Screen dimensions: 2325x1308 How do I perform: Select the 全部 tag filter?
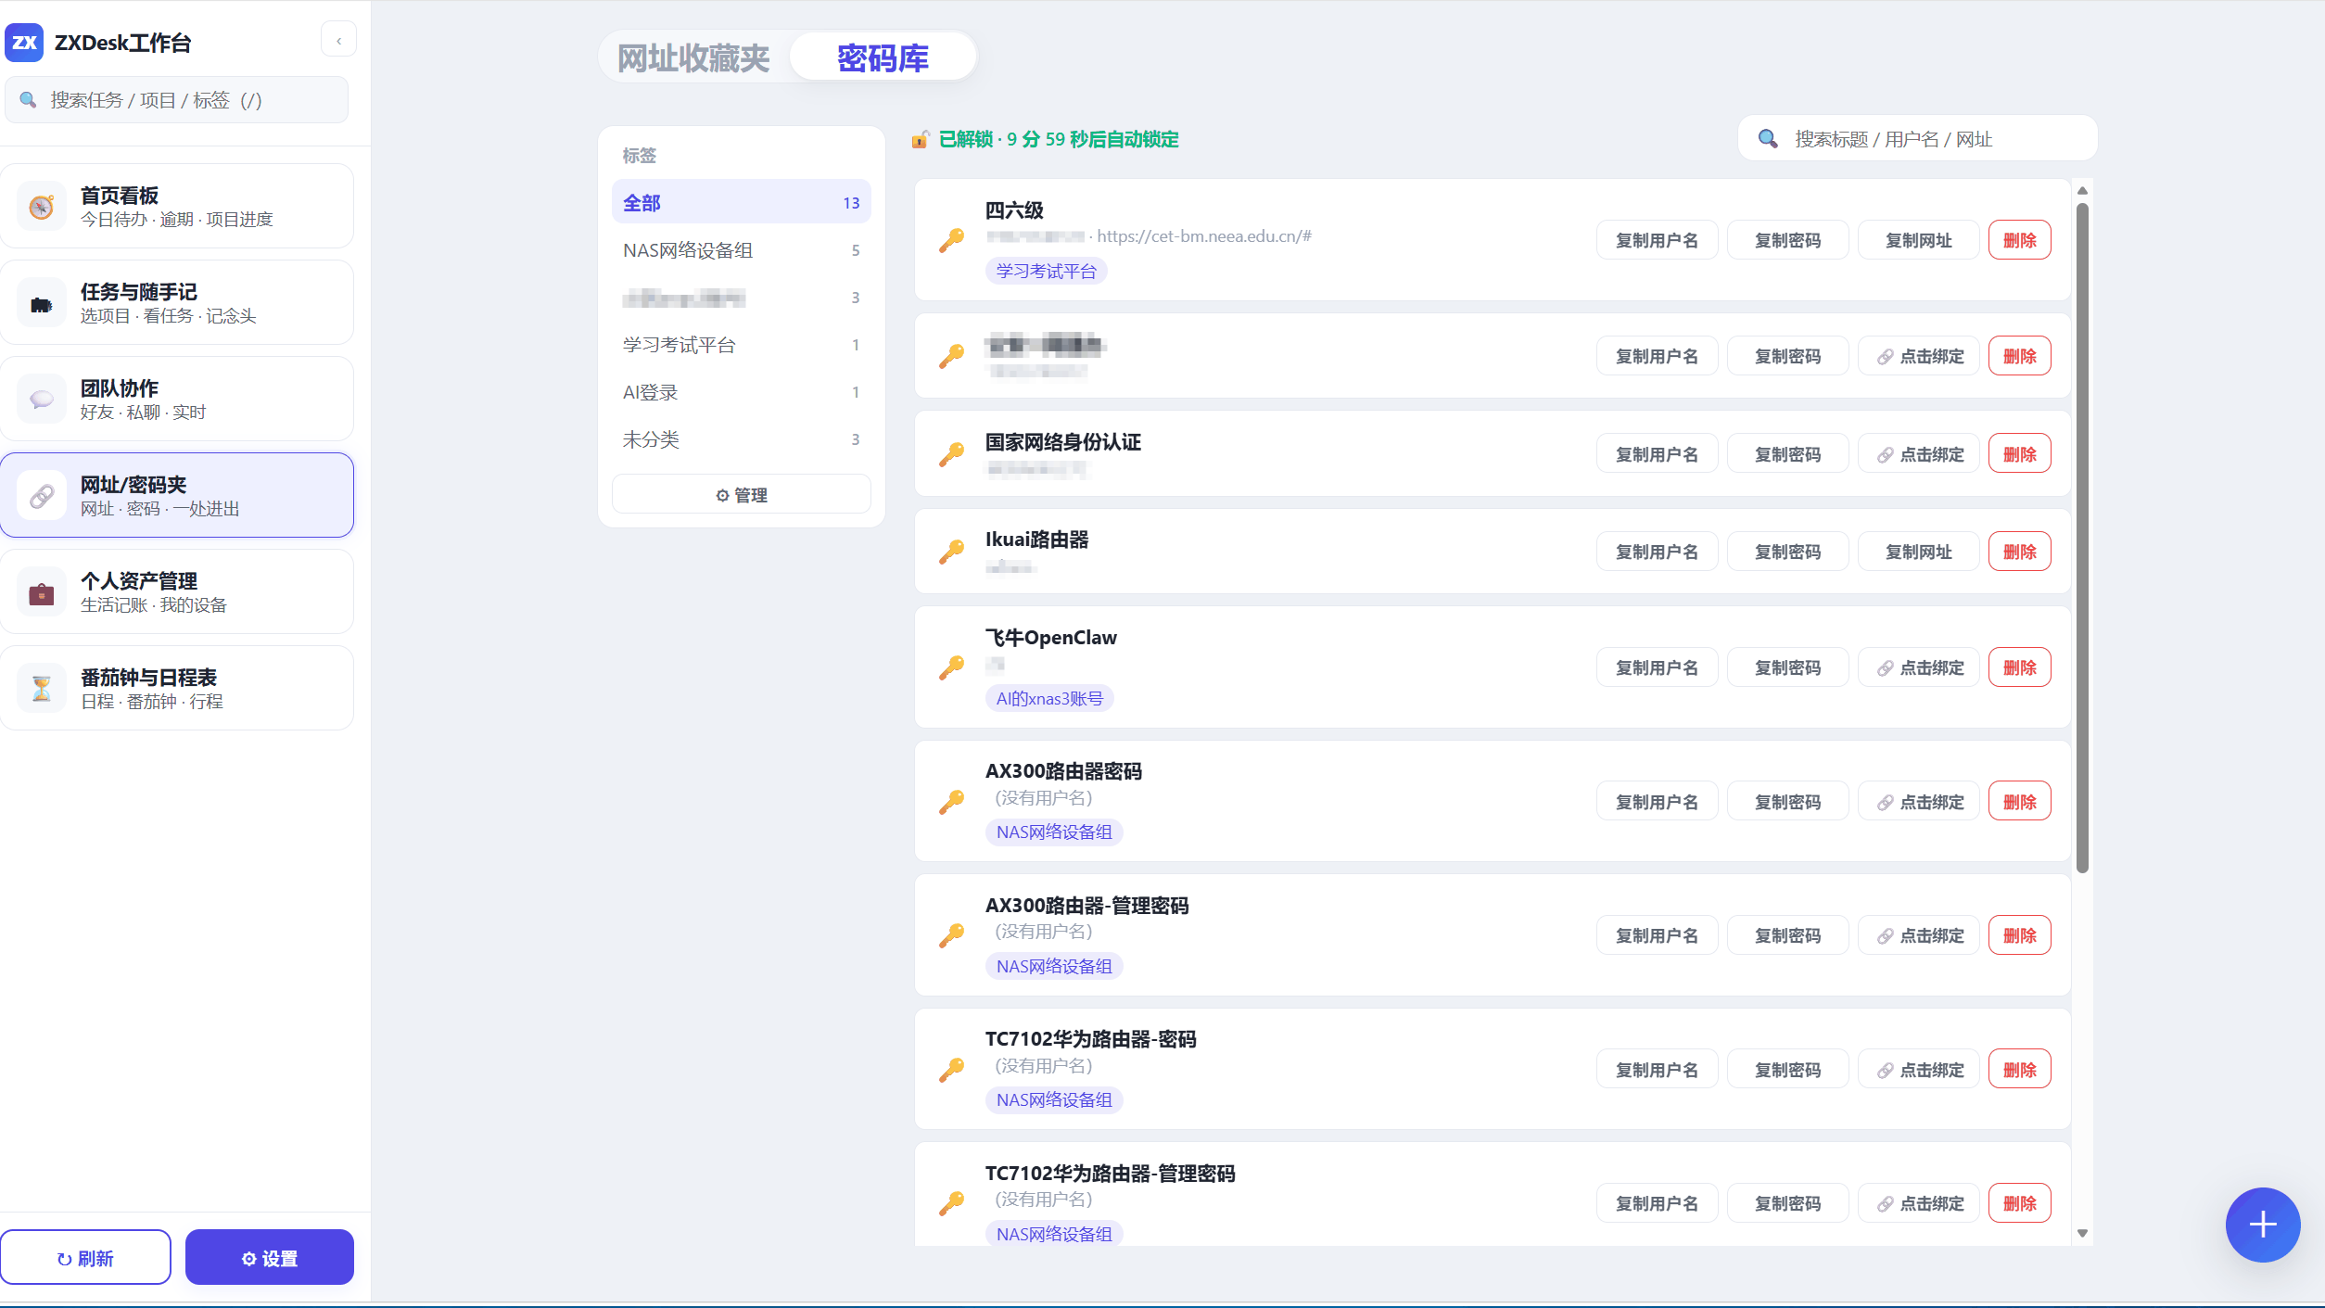tap(742, 202)
